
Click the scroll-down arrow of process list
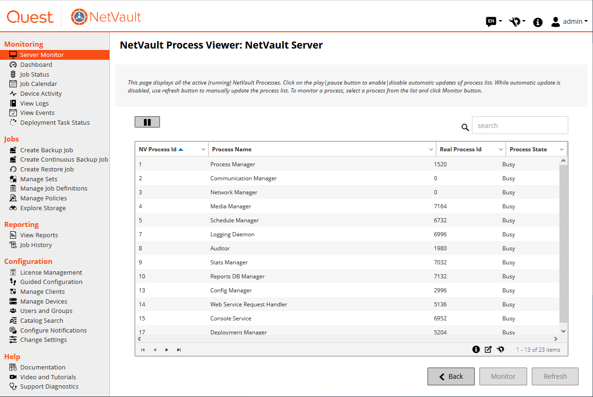pos(563,331)
